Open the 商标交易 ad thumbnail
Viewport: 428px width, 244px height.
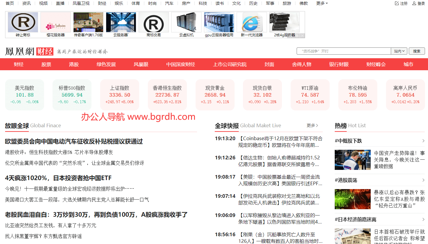click(x=154, y=22)
